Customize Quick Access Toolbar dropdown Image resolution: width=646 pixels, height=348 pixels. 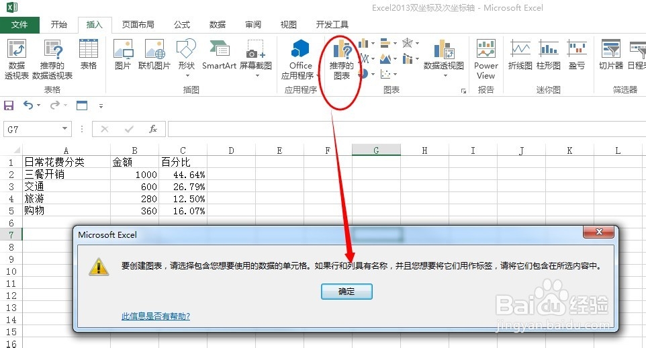[x=101, y=106]
